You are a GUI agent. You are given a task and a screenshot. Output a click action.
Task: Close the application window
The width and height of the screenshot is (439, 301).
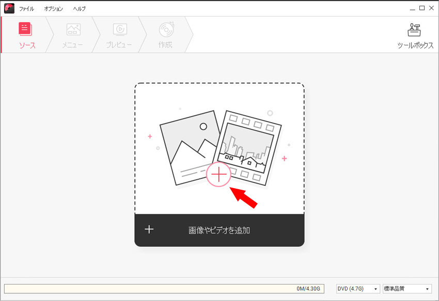[x=431, y=8]
